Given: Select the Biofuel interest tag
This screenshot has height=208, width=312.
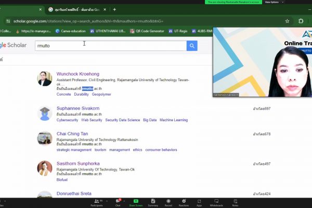Looking at the screenshot, I should pyautogui.click(x=62, y=180).
